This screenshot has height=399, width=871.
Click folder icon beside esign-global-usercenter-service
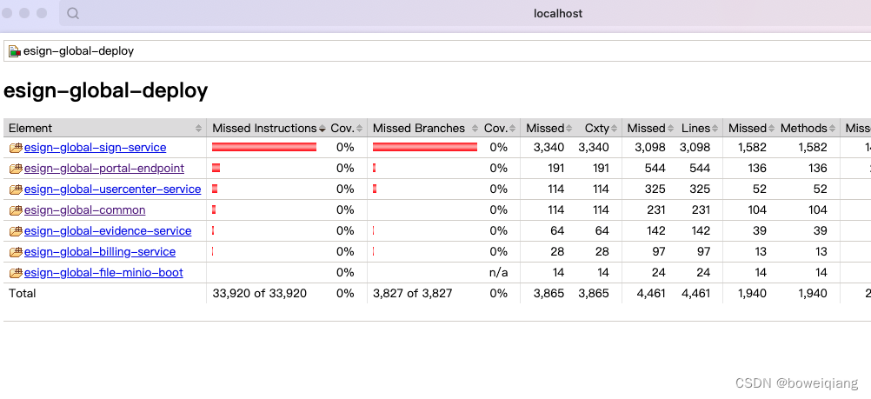pyautogui.click(x=16, y=190)
